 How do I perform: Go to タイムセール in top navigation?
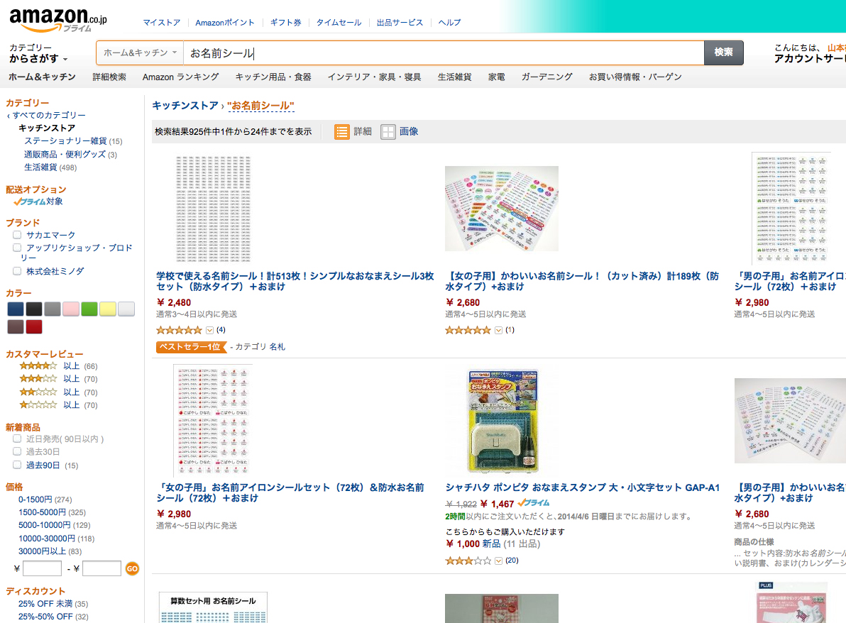coord(339,23)
